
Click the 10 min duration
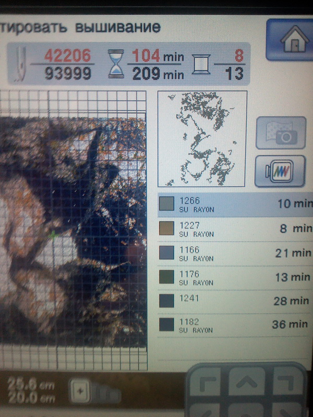[x=295, y=204]
